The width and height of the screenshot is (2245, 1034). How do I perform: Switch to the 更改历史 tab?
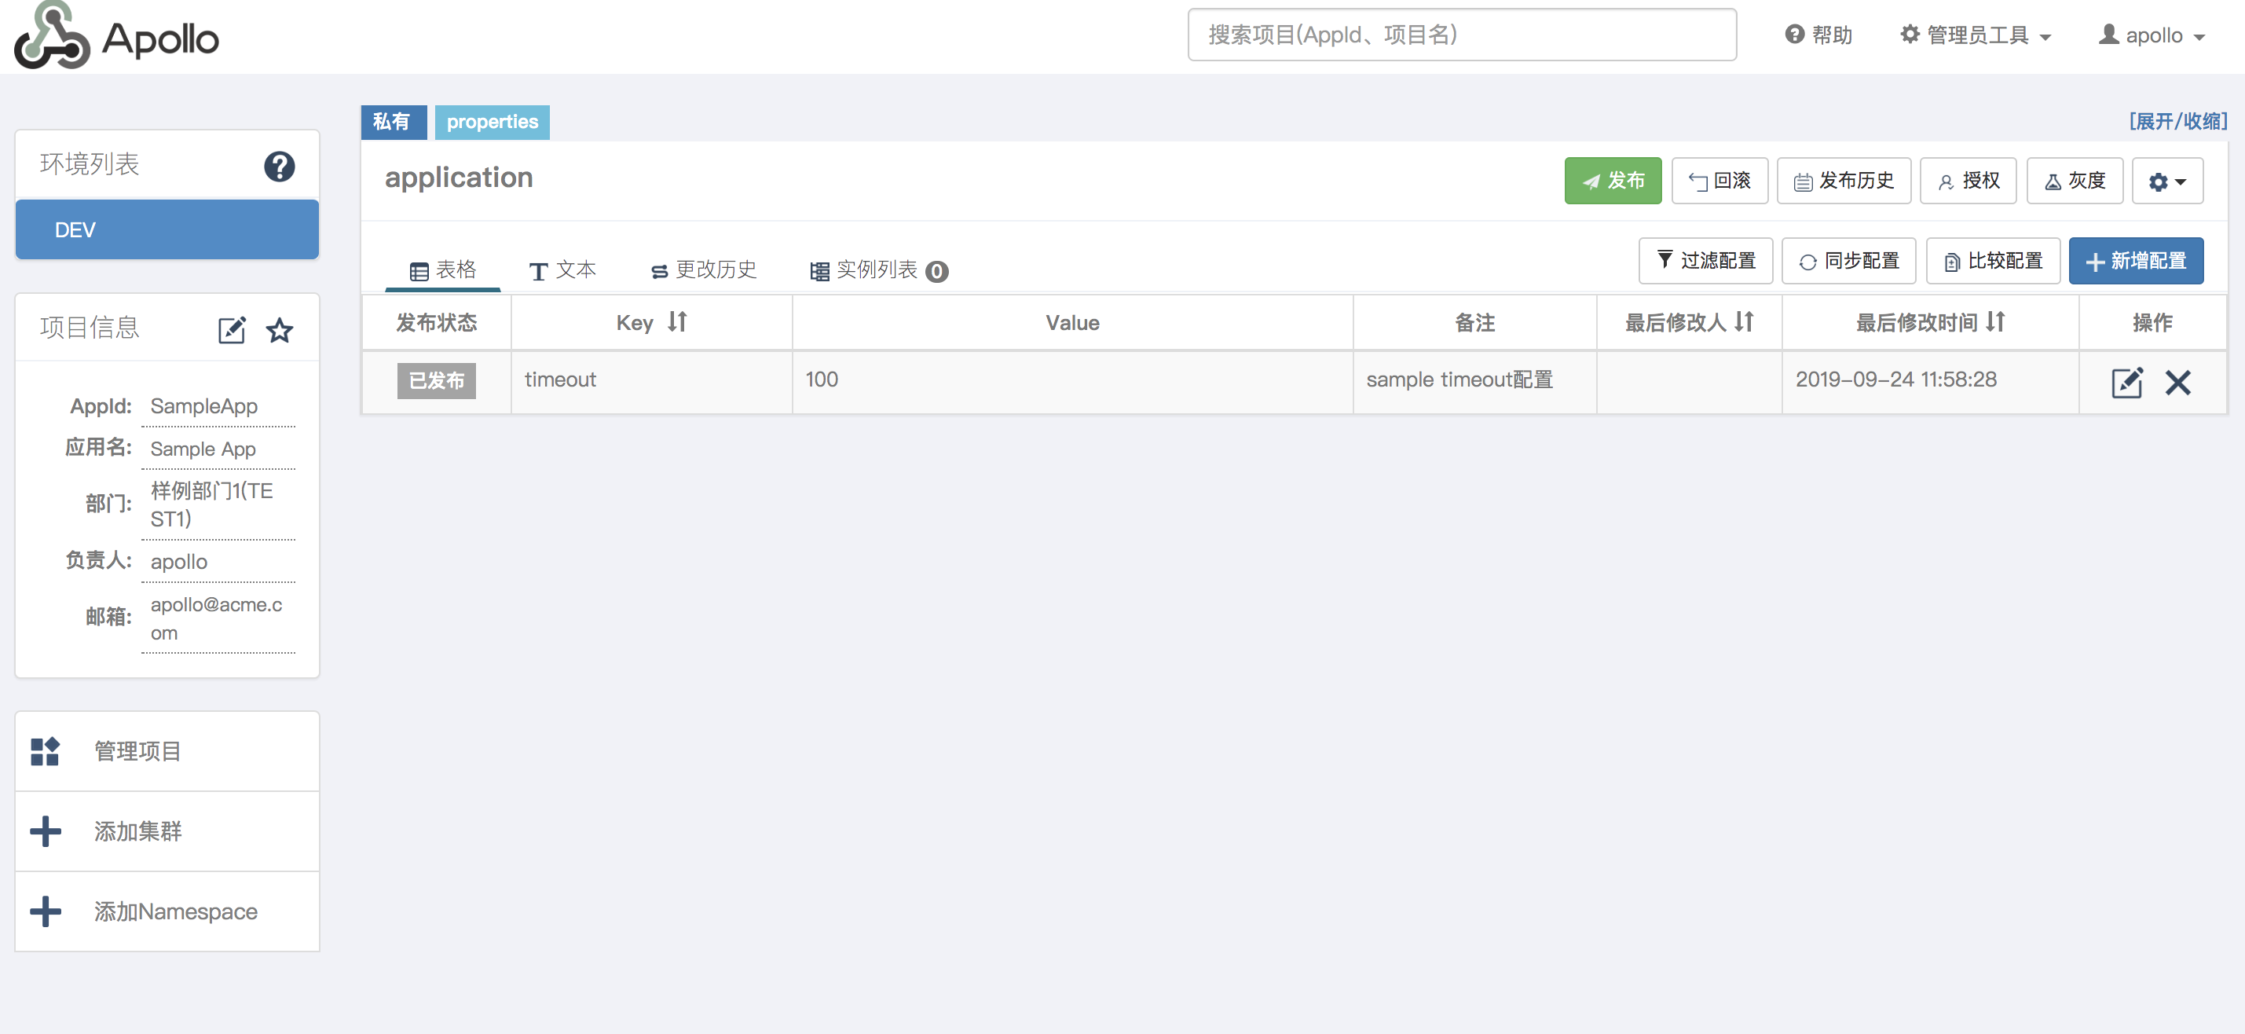703,270
